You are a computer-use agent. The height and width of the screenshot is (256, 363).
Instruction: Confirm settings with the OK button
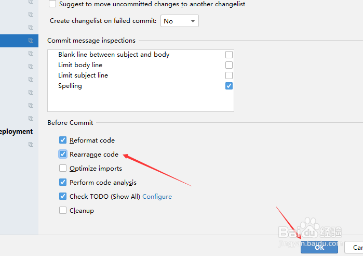pos(319,247)
